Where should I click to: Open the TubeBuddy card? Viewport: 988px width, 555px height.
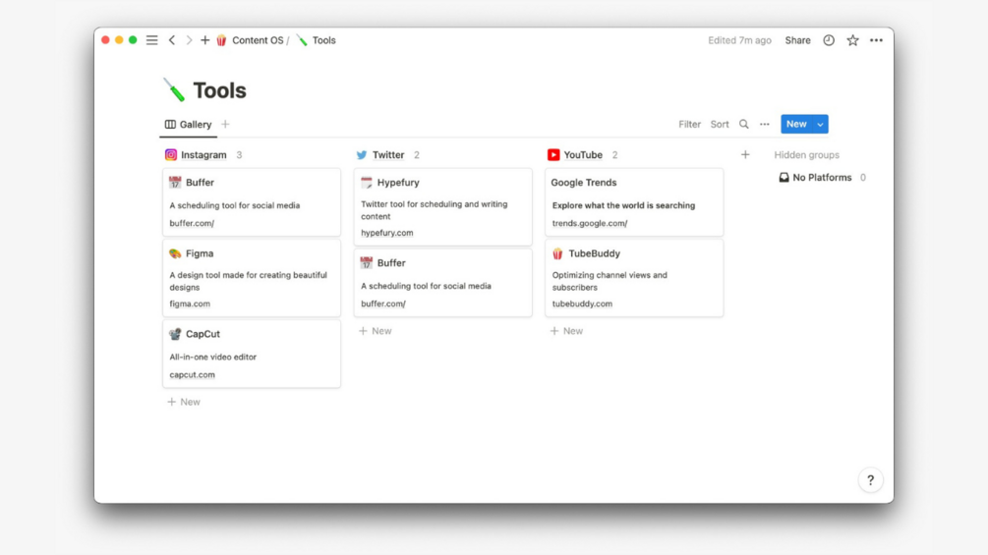click(634, 277)
